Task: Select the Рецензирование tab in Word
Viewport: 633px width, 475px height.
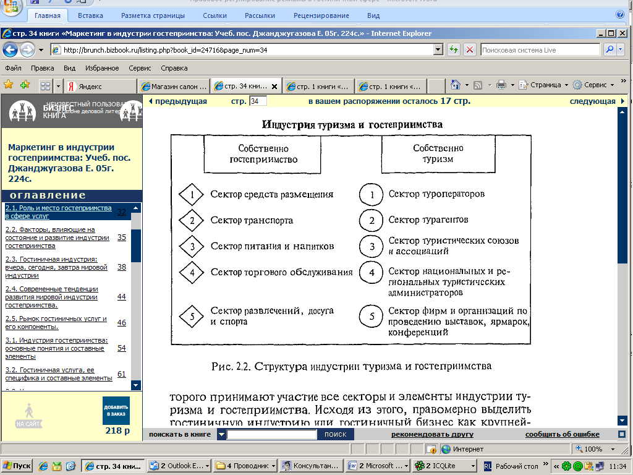Action: pos(321,15)
